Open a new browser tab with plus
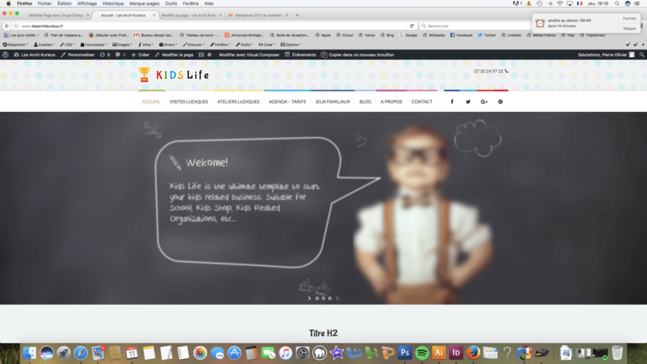647x364 pixels. coord(297,15)
